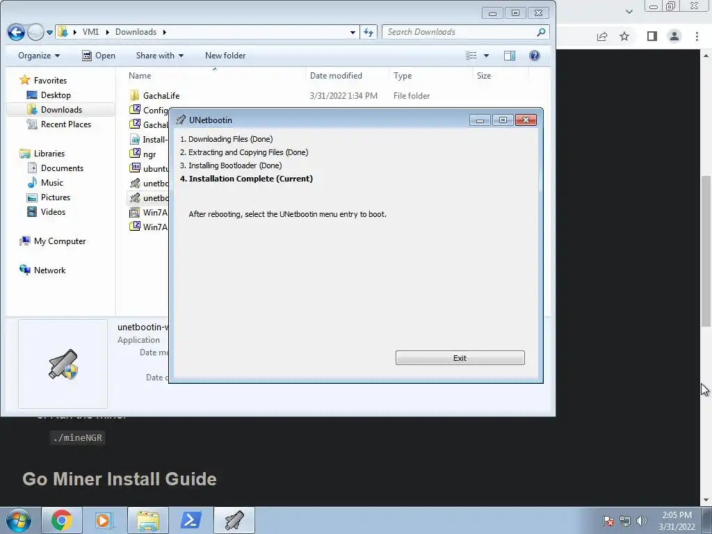Viewport: 712px width, 534px height.
Task: Click the unetbootin thumbnail in details pane
Action: coord(63,364)
